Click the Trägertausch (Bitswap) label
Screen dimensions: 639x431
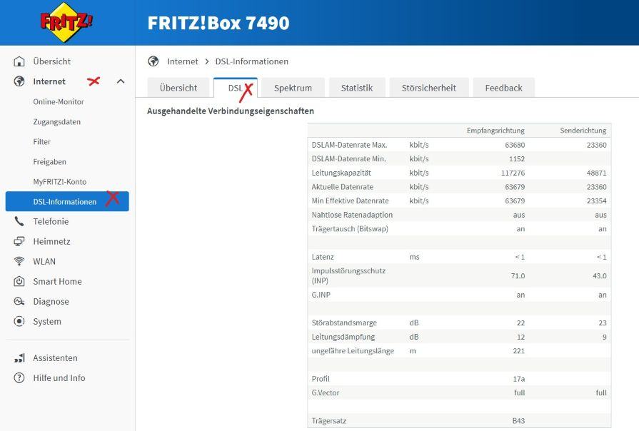[350, 228]
